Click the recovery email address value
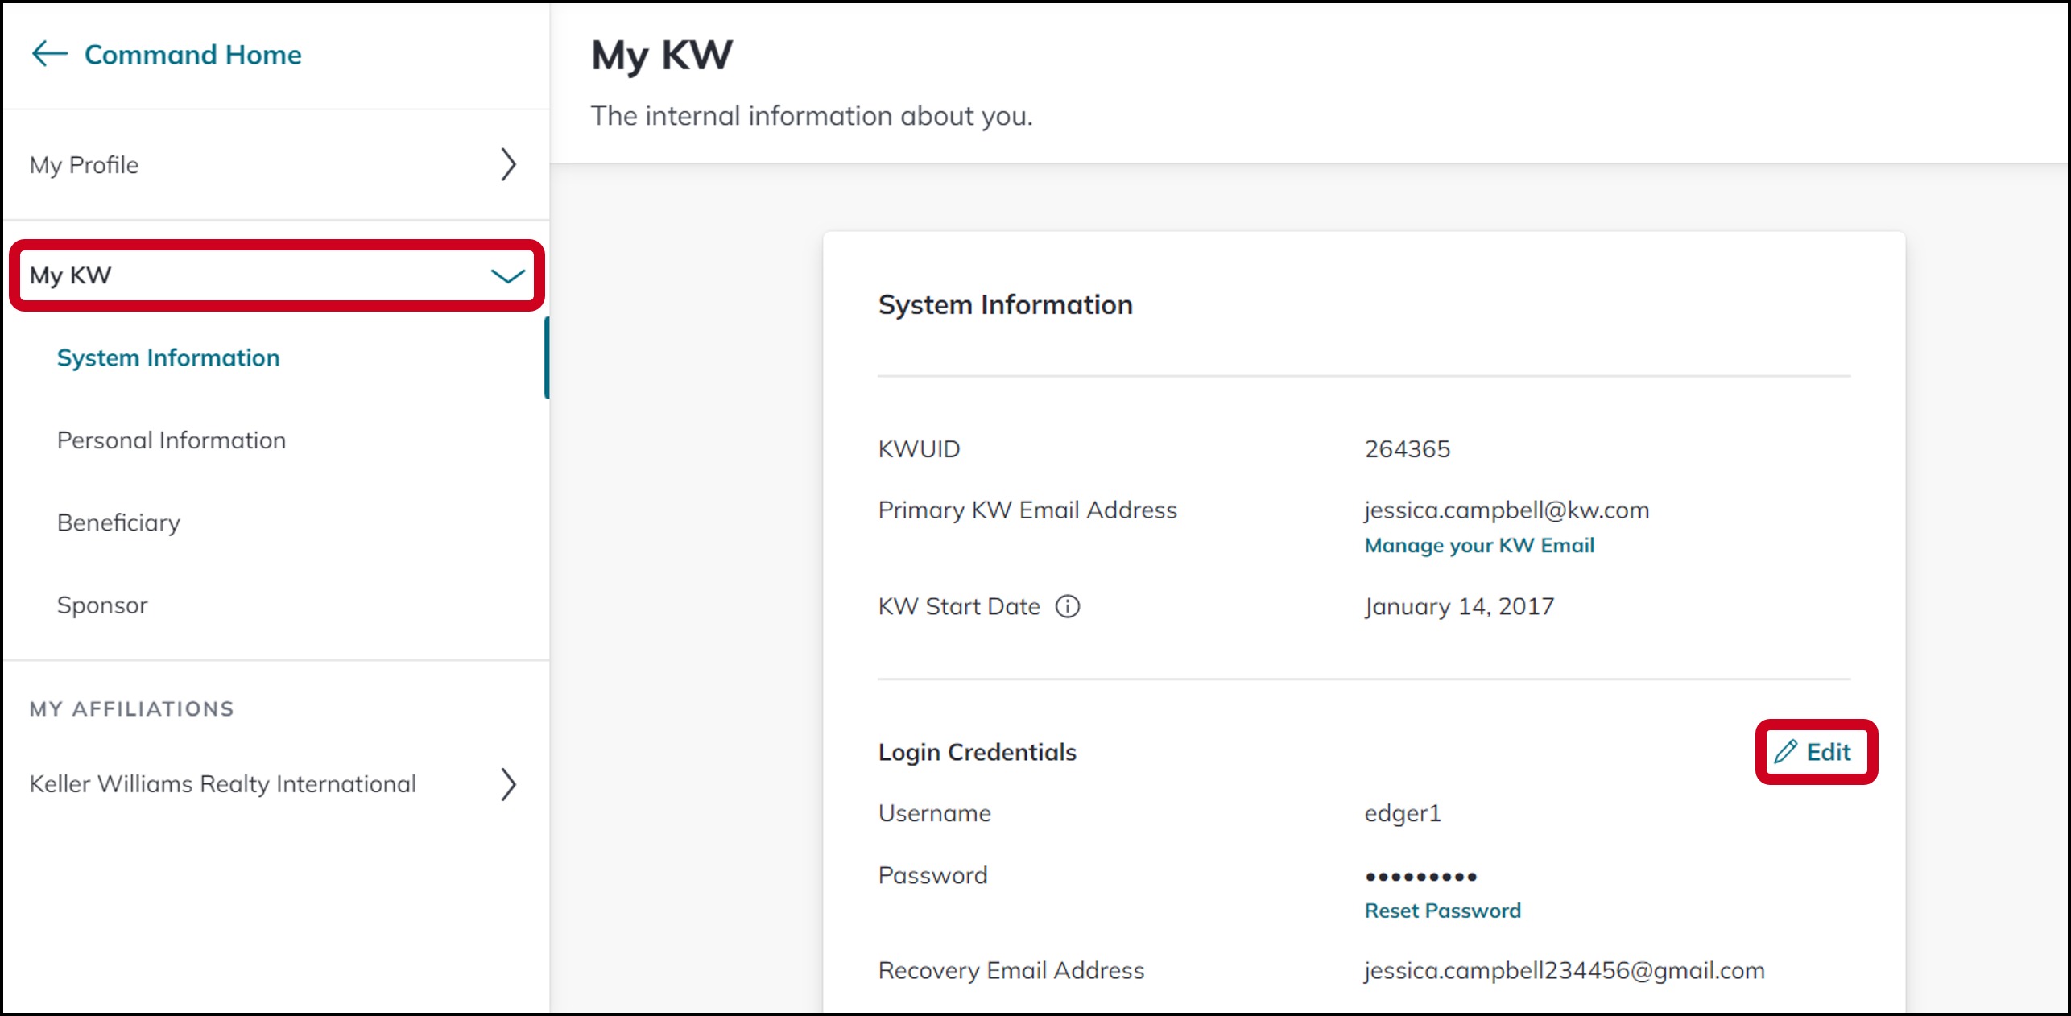Screen dimensions: 2071x1016 point(1565,971)
